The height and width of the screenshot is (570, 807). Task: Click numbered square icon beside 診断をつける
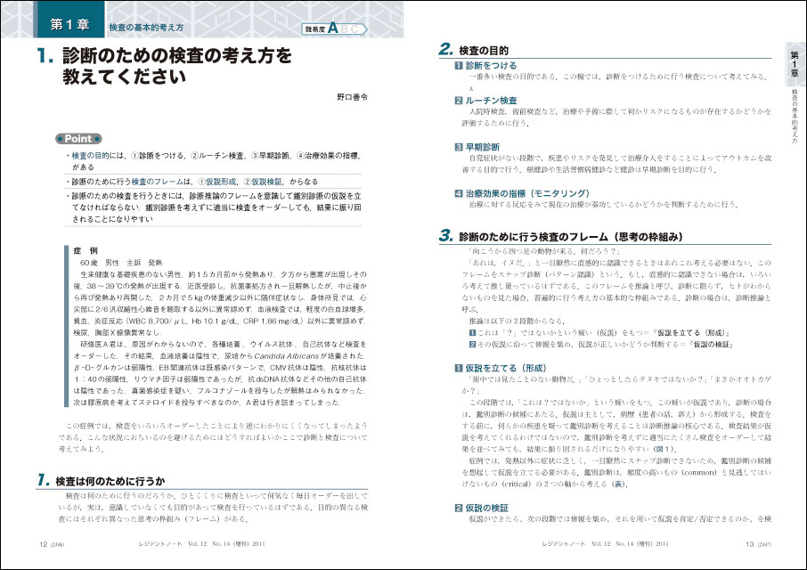(459, 66)
